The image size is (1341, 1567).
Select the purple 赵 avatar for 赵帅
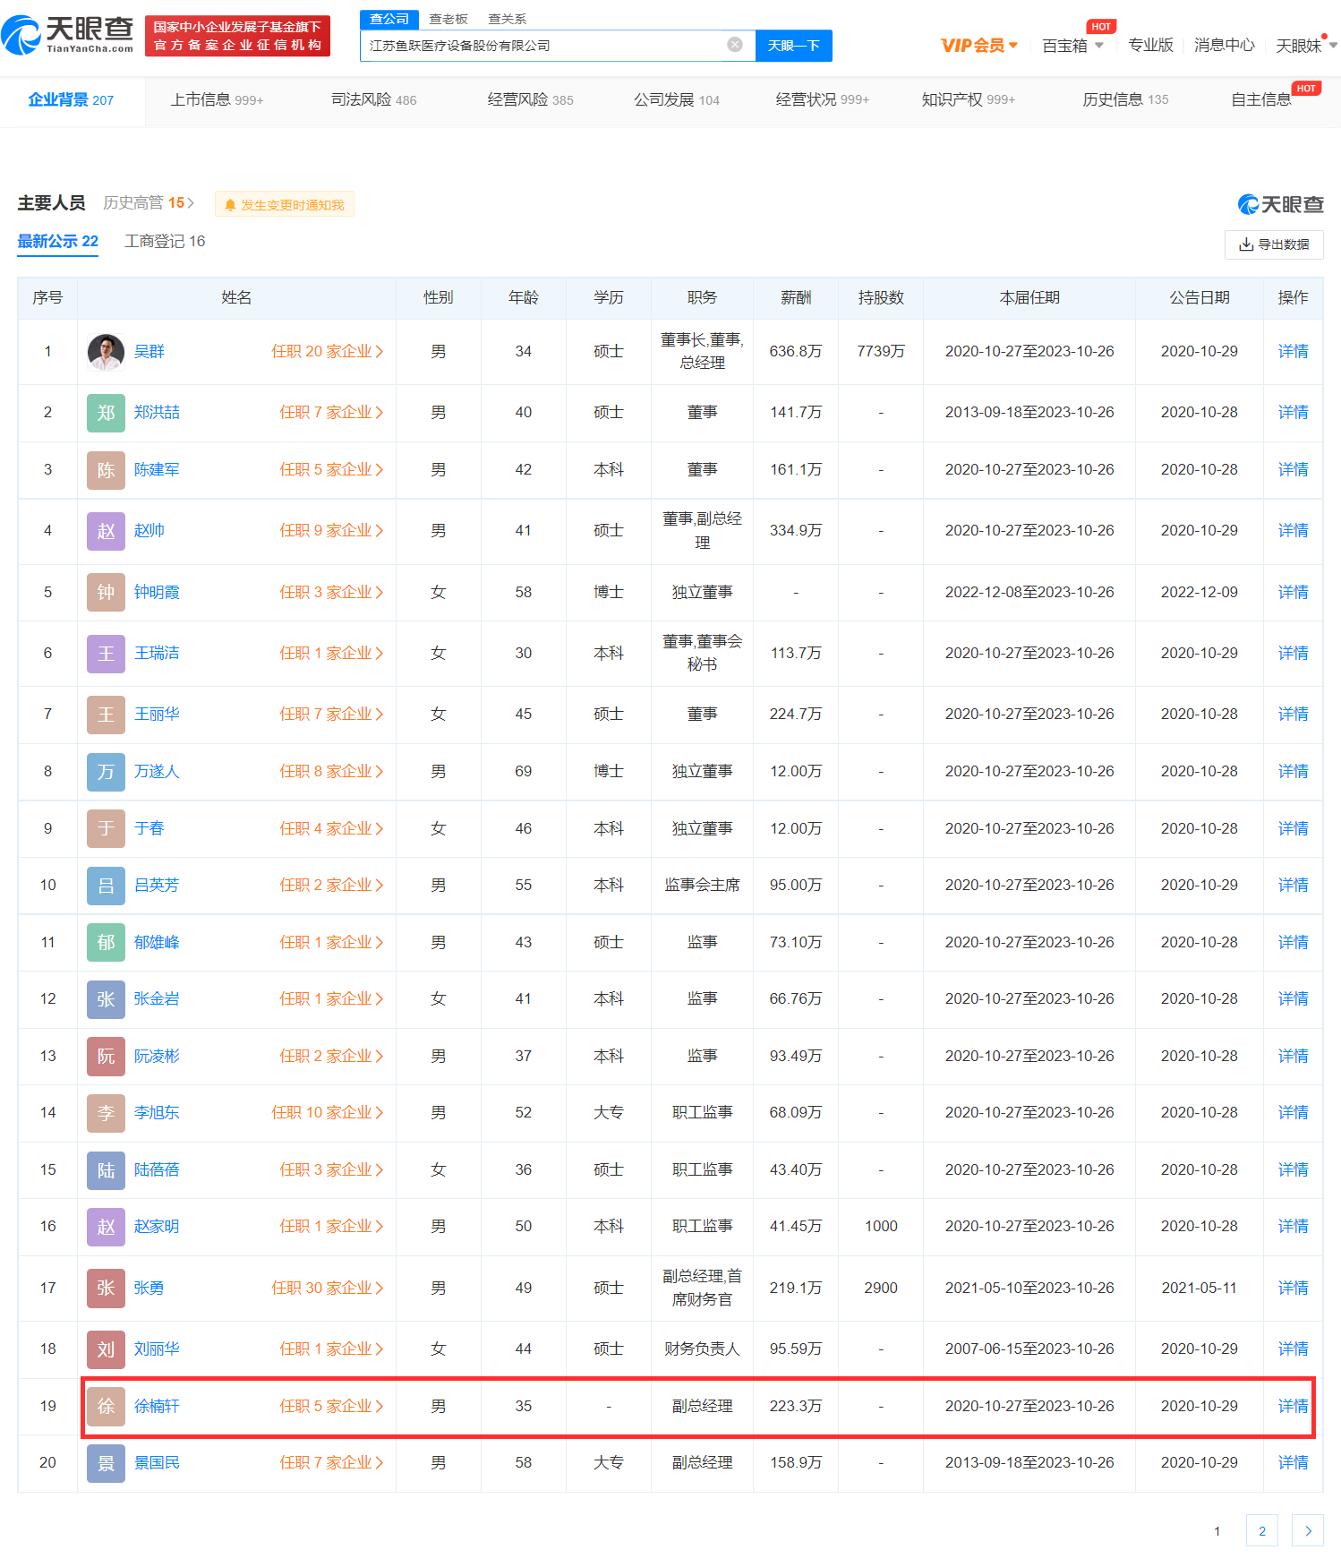pyautogui.click(x=106, y=531)
